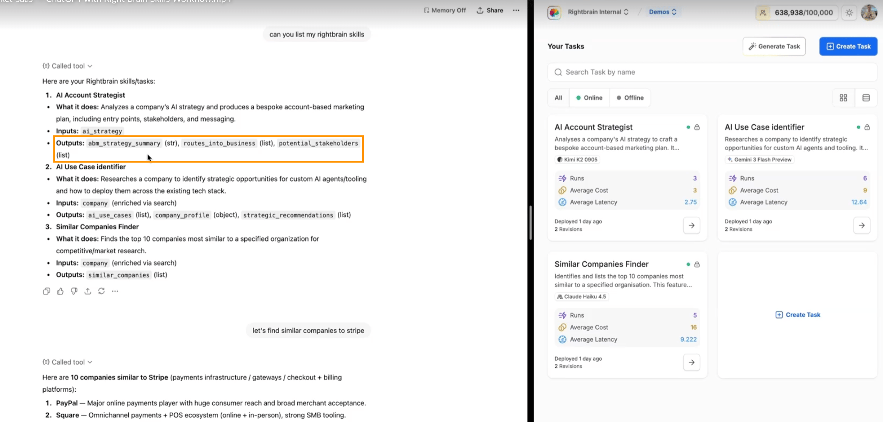Toggle Memory Off setting
The image size is (883, 422).
point(445,10)
